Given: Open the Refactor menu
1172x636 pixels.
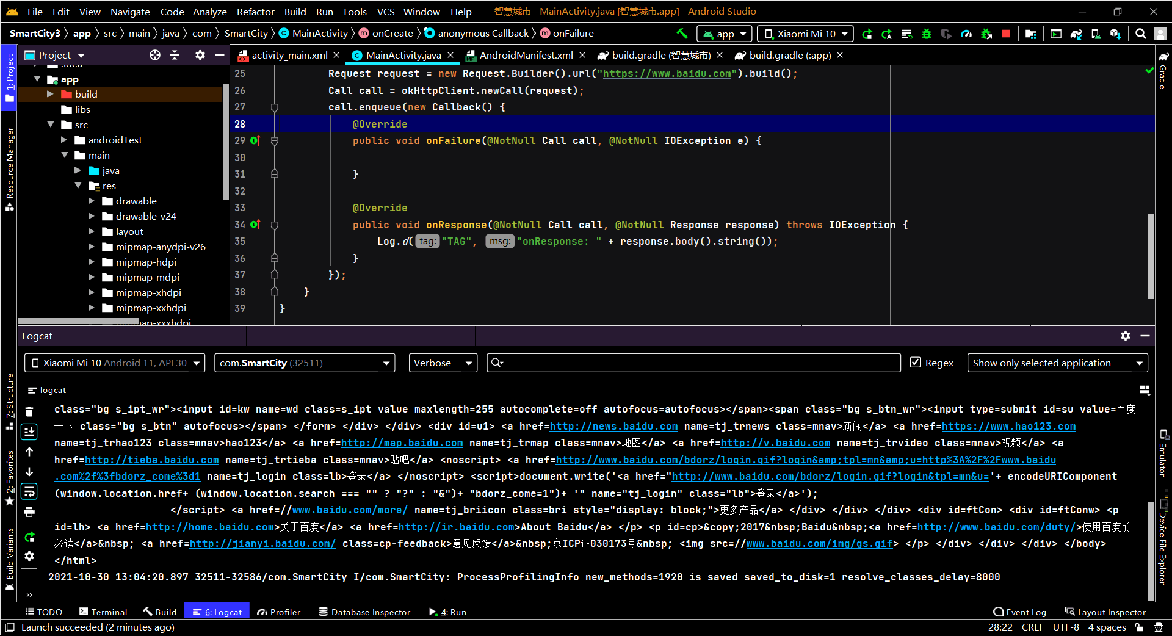Looking at the screenshot, I should [x=255, y=12].
